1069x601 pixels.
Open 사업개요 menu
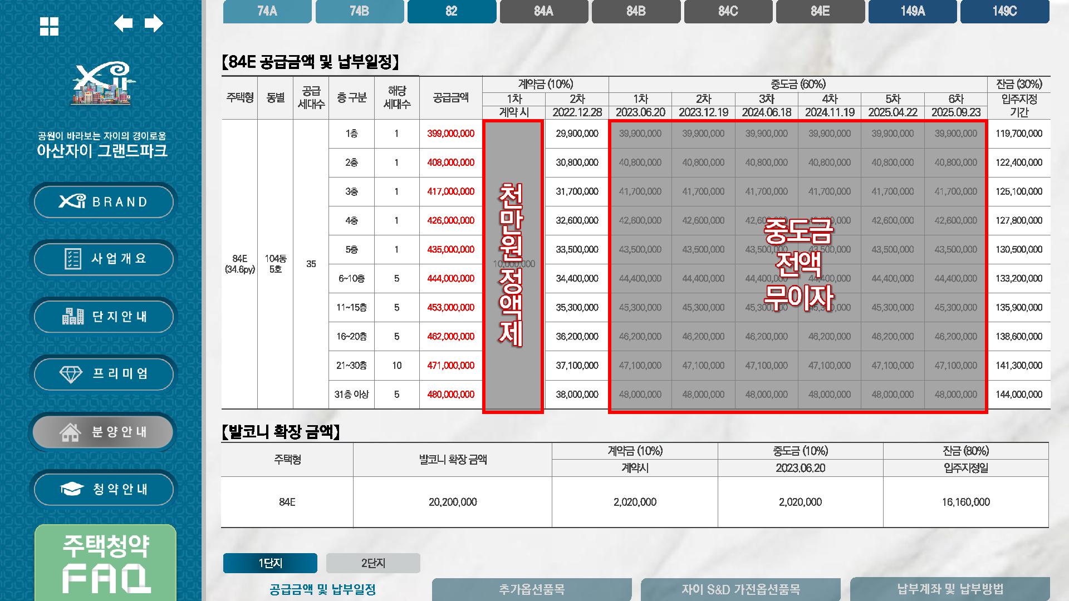(104, 259)
